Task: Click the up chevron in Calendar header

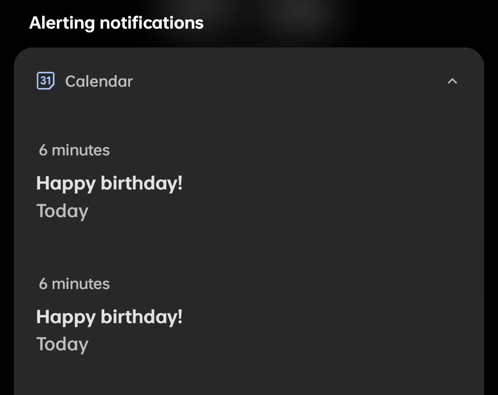Action: [452, 81]
